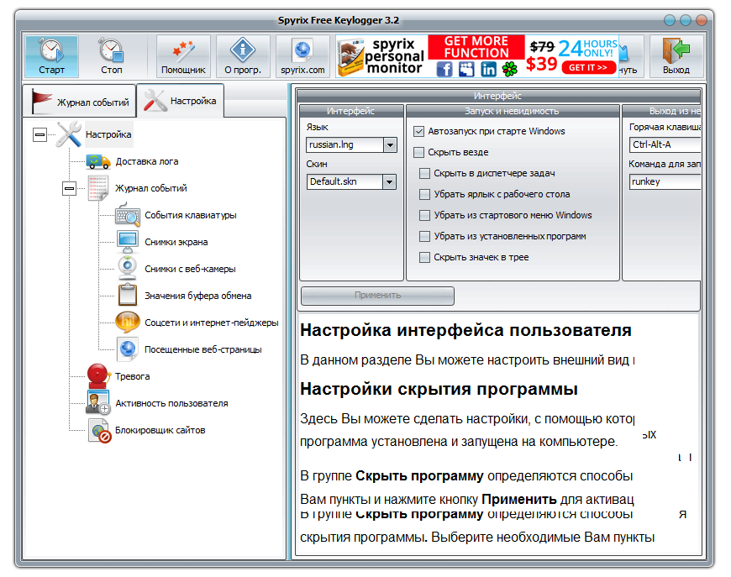
Task: Click inside the runkey command field
Action: [x=666, y=181]
